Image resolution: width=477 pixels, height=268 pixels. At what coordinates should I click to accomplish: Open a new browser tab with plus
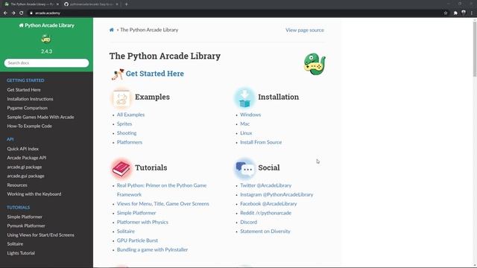tap(126, 4)
